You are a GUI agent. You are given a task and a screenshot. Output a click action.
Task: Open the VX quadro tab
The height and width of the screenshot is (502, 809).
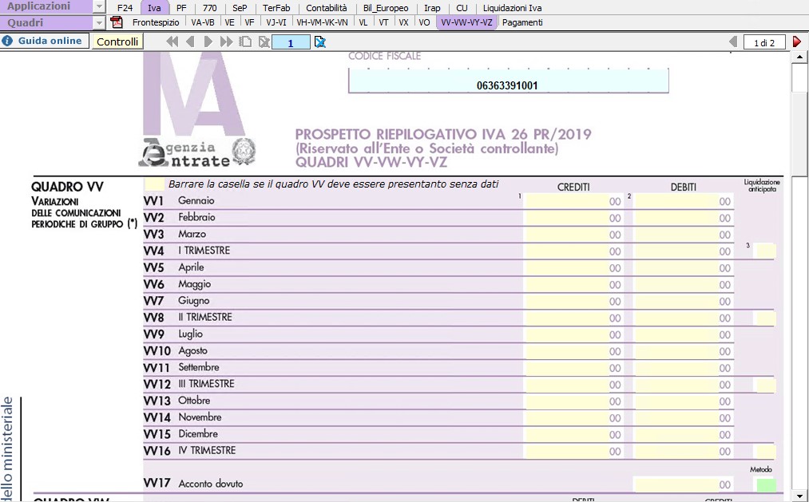(404, 22)
